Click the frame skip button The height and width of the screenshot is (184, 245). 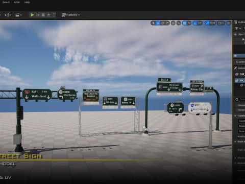[x=38, y=15]
